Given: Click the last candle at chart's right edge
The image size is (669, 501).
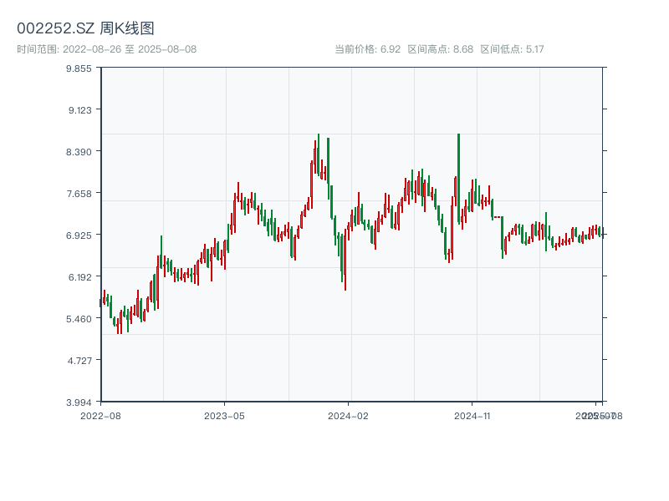Looking at the screenshot, I should pos(602,232).
